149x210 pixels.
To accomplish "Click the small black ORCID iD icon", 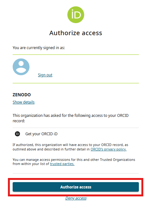I will [17, 134].
